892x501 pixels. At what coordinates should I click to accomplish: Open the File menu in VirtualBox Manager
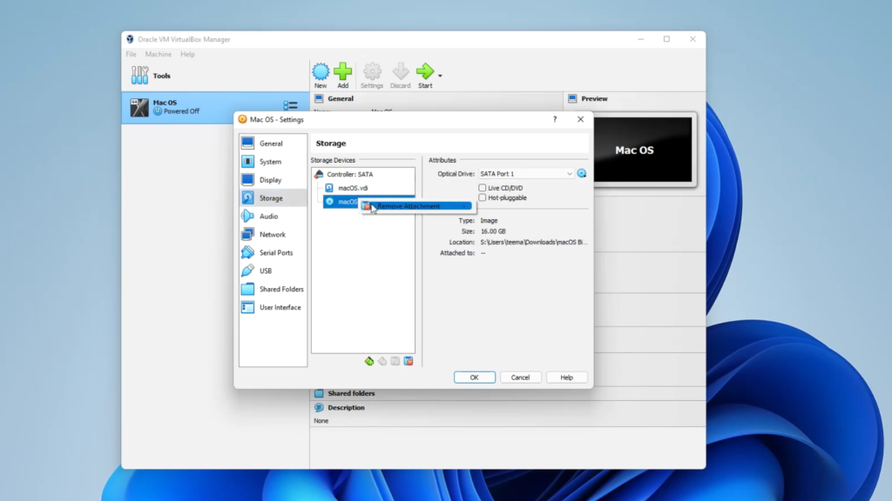tap(131, 55)
